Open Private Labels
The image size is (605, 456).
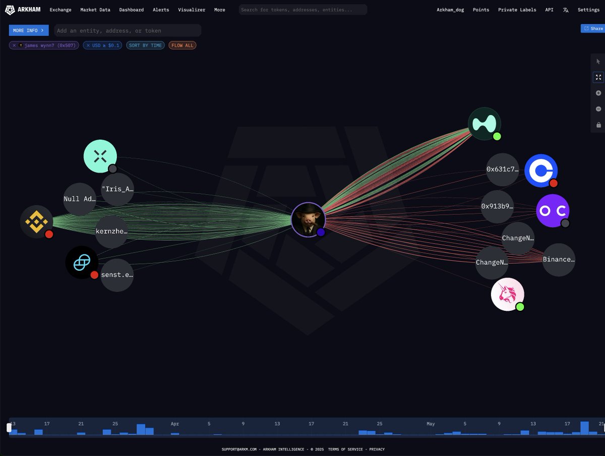tap(517, 10)
